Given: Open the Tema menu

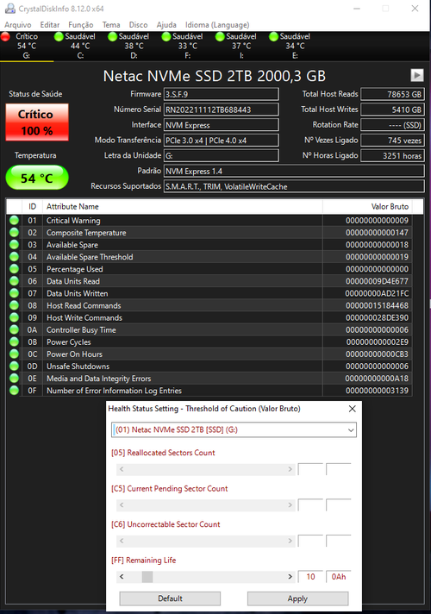Looking at the screenshot, I should click(x=111, y=25).
